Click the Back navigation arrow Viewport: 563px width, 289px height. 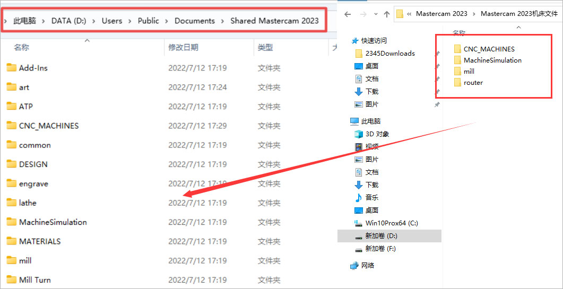(347, 14)
